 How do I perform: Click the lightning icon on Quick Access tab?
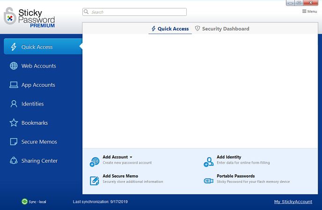(x=154, y=29)
